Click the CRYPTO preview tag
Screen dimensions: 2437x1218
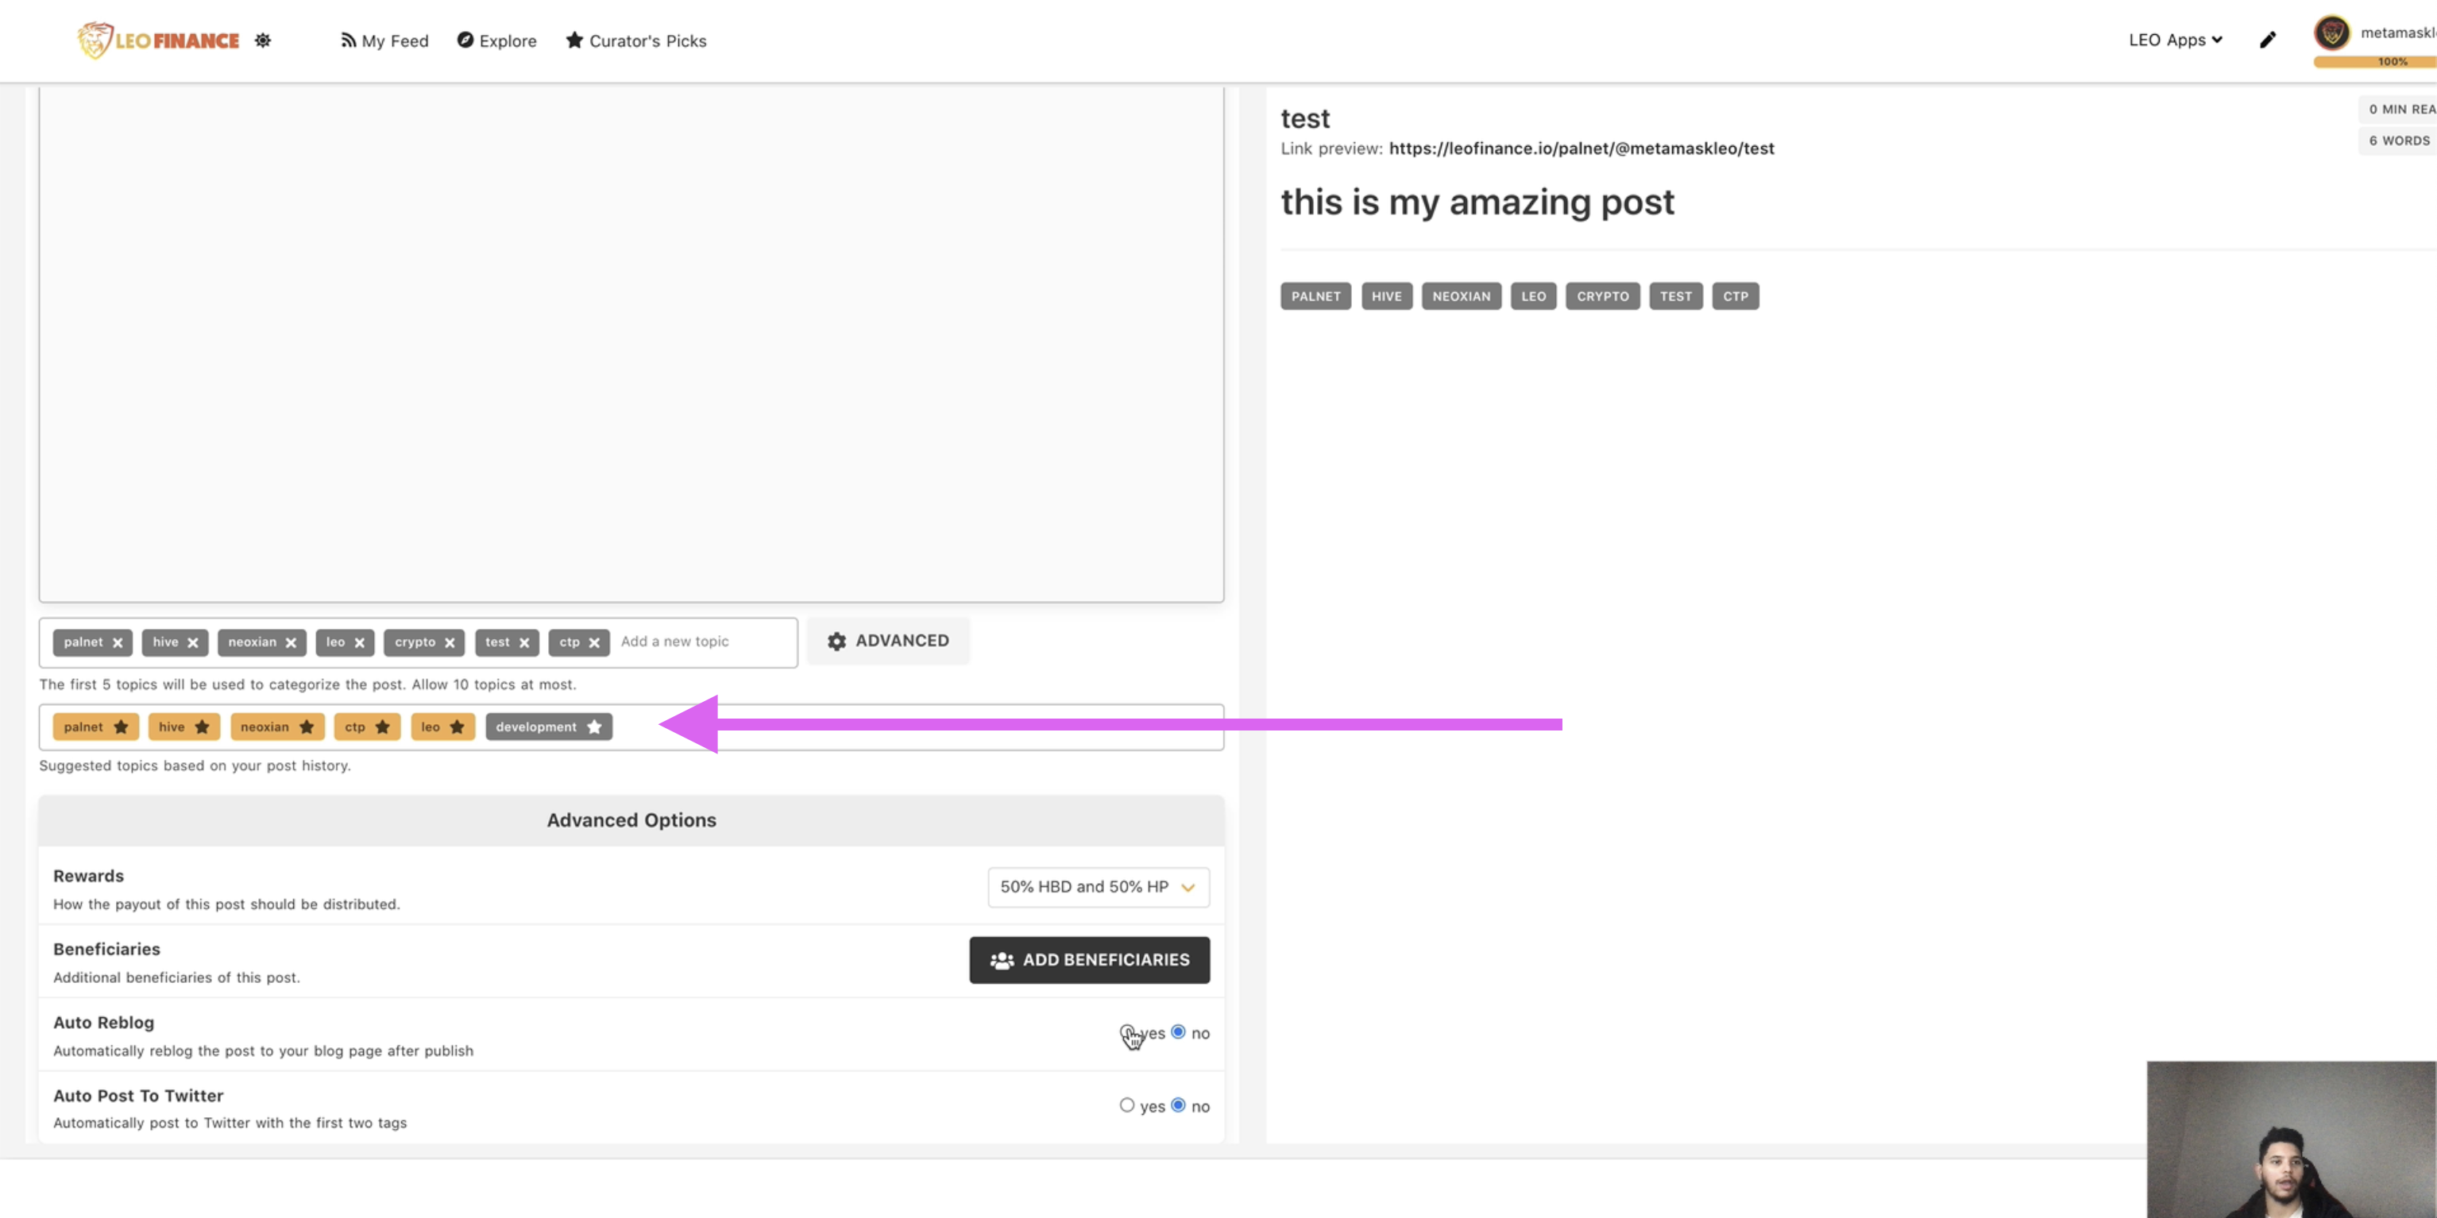coord(1603,296)
